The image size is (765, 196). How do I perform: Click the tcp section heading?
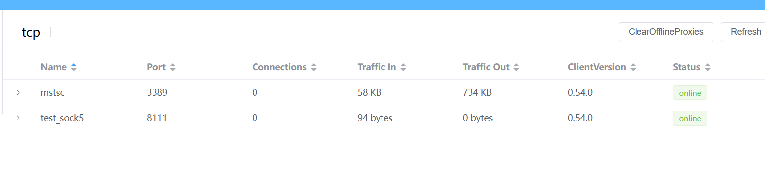coord(31,33)
